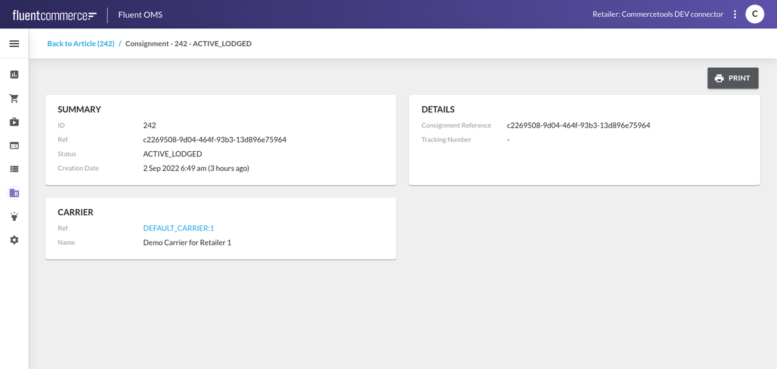Image resolution: width=777 pixels, height=369 pixels.
Task: Click the Consignment Reference value in Details
Action: pos(578,126)
